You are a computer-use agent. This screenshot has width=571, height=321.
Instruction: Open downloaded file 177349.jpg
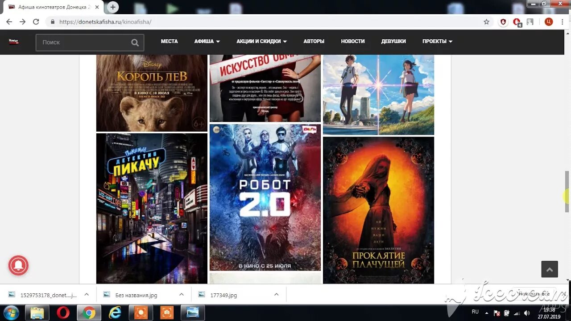click(223, 295)
